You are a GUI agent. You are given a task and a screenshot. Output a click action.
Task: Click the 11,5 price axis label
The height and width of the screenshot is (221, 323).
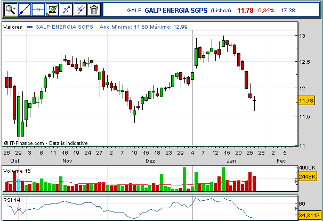[x=304, y=117]
